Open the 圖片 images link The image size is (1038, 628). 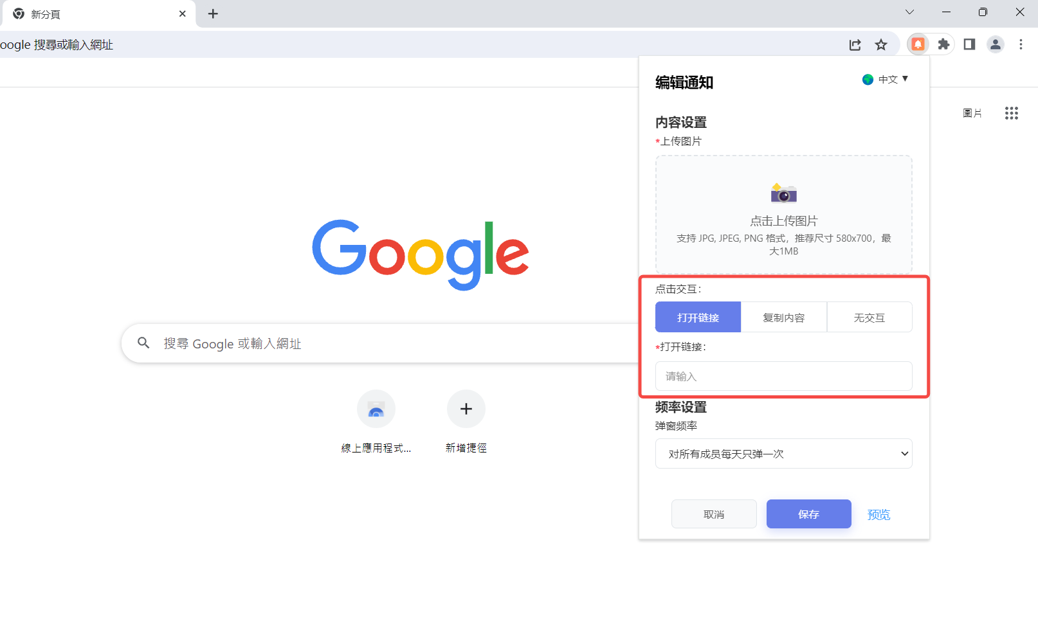coord(972,113)
